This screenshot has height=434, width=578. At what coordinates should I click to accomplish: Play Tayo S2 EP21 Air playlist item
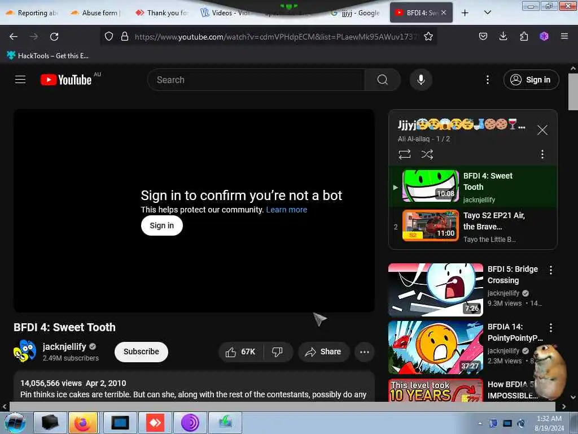(472, 227)
